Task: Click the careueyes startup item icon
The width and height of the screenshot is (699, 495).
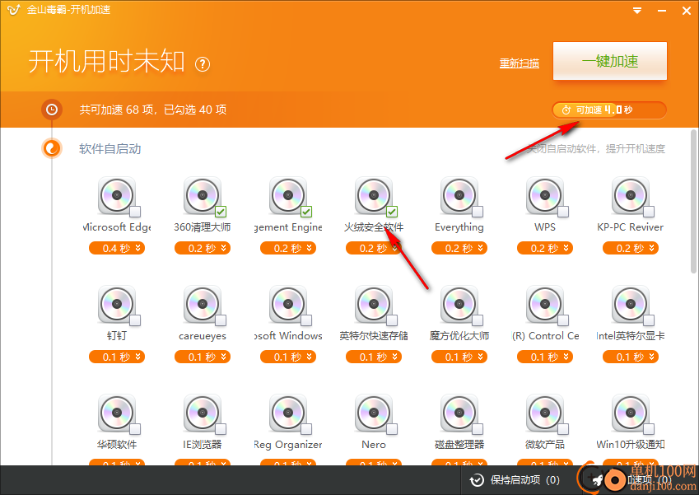Action: [203, 304]
